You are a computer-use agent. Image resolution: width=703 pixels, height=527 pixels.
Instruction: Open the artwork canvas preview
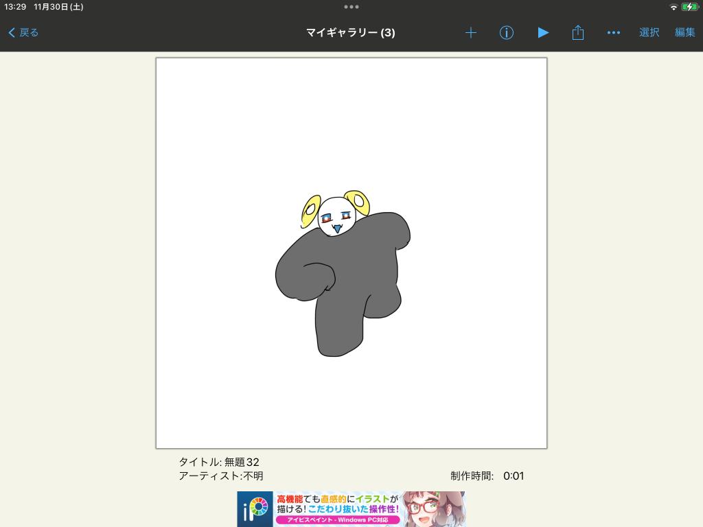pyautogui.click(x=351, y=253)
